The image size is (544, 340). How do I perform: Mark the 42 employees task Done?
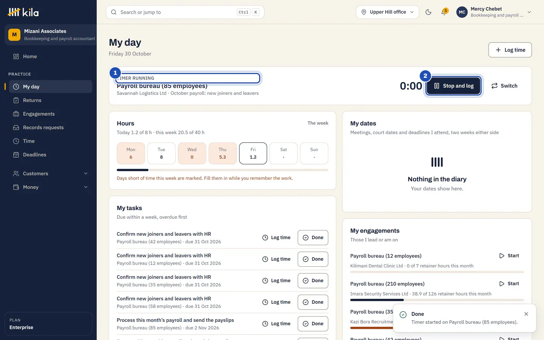click(x=313, y=238)
